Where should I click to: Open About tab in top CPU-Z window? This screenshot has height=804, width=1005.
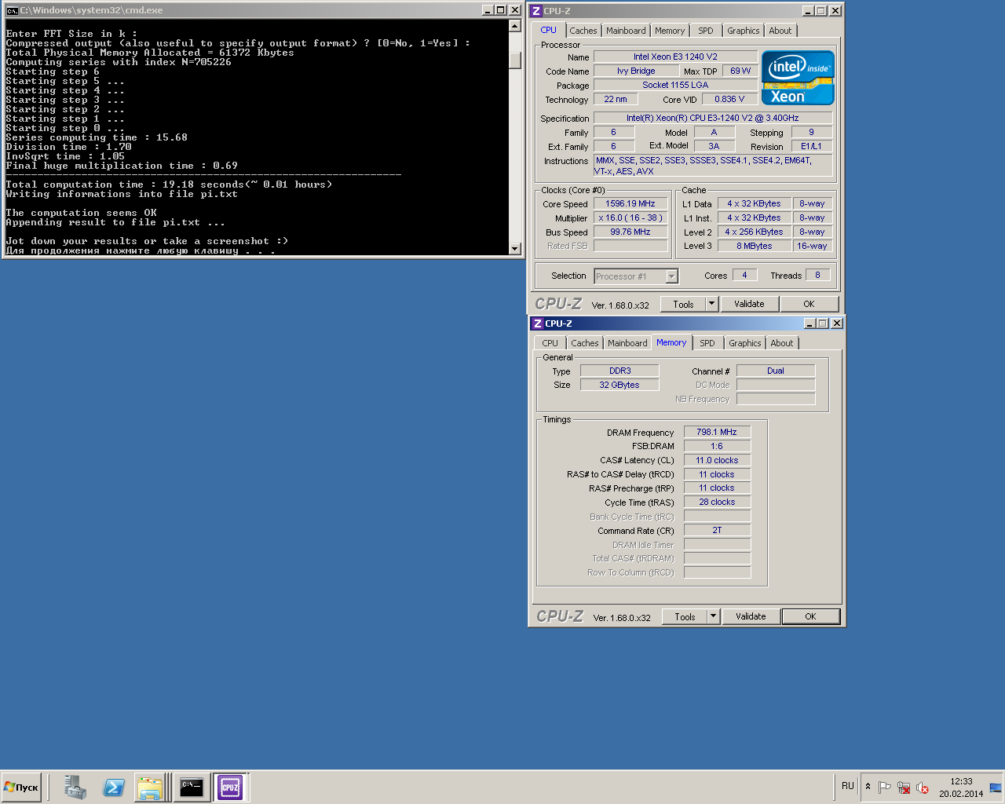coord(780,31)
